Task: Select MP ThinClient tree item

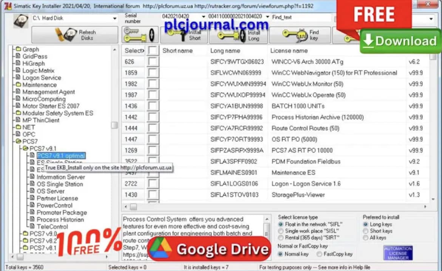Action: click(x=41, y=120)
